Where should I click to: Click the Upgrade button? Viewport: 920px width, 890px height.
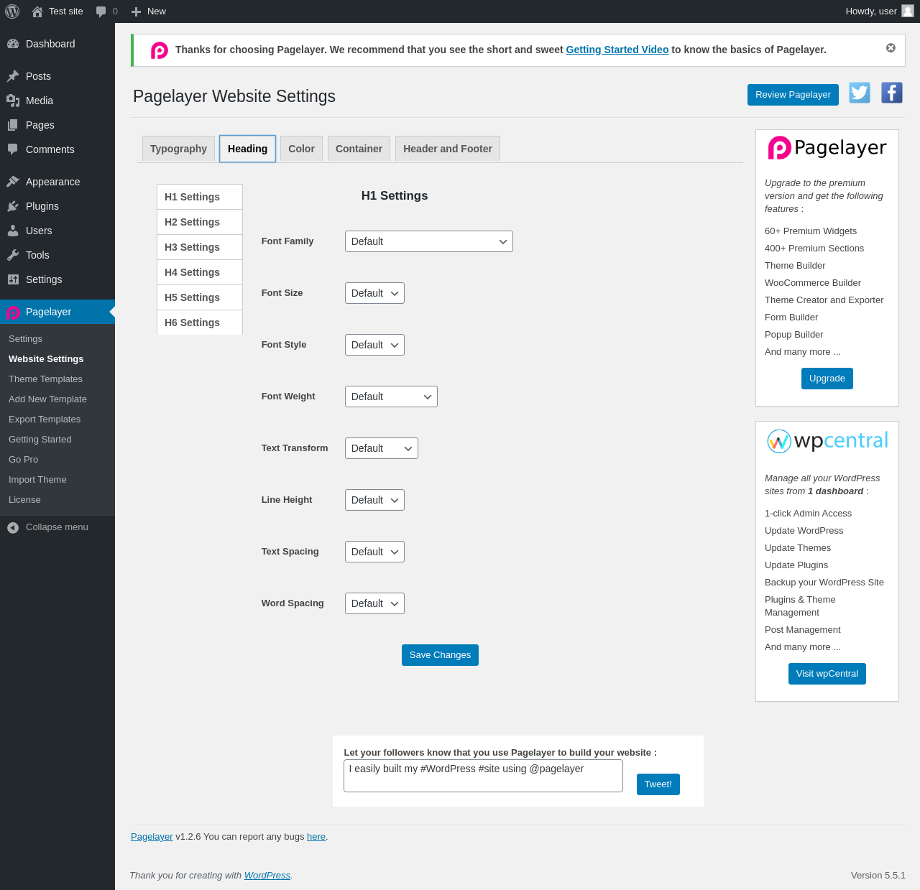pos(827,379)
